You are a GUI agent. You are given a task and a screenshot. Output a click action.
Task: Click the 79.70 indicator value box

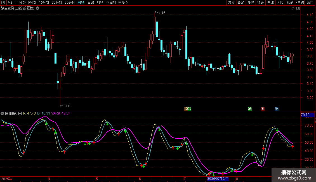(305, 115)
